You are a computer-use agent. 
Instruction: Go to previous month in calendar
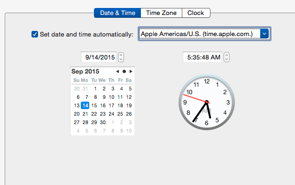tap(117, 72)
